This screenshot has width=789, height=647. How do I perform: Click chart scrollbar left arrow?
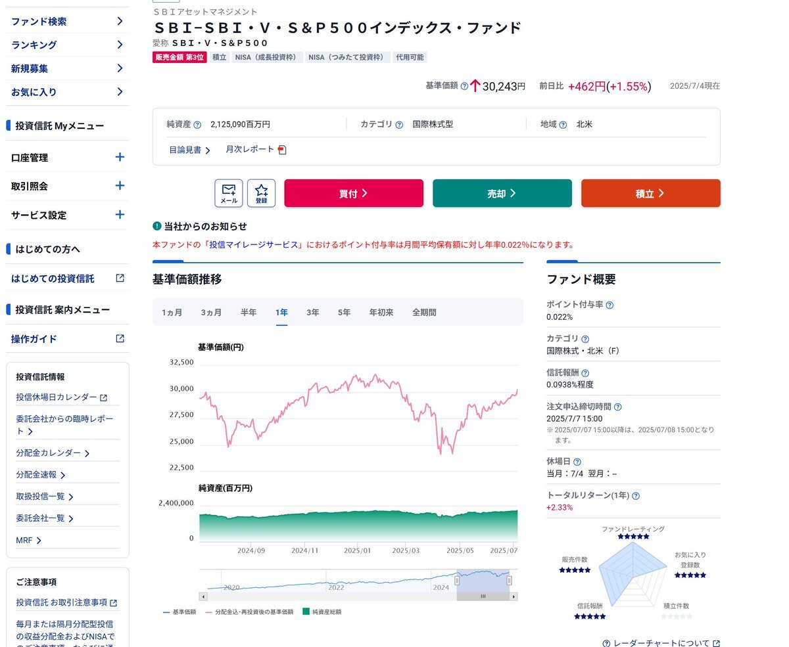203,596
